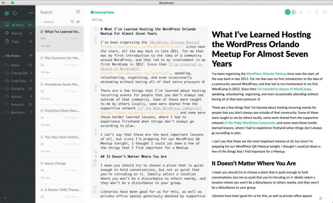Open the Articles folder
Screen dimensions: 333x203
tap(18, 96)
